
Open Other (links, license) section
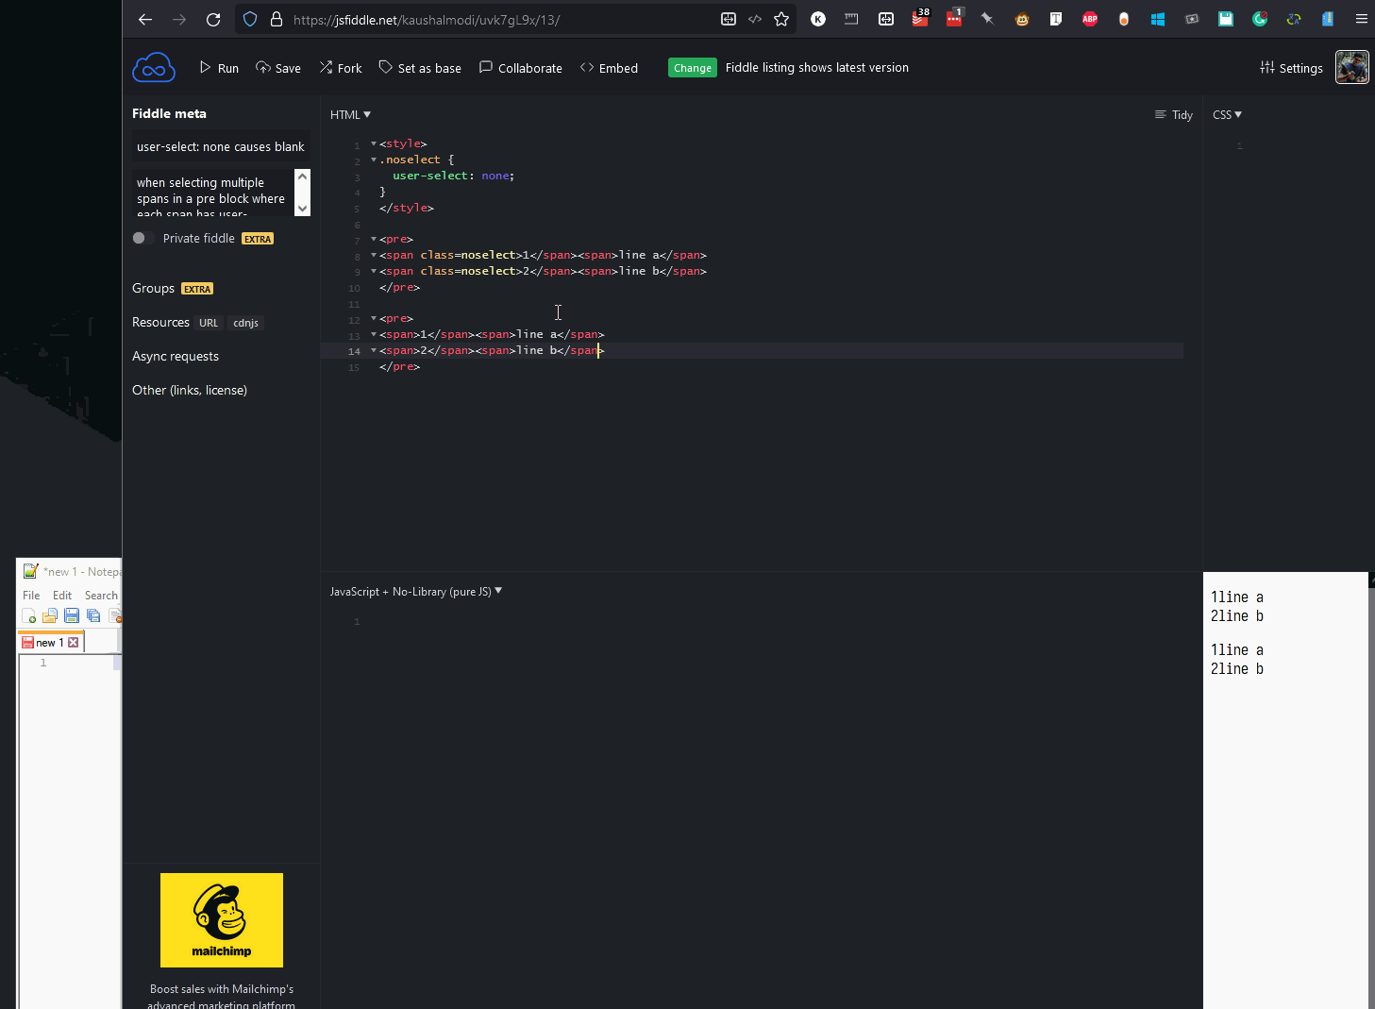tap(189, 390)
